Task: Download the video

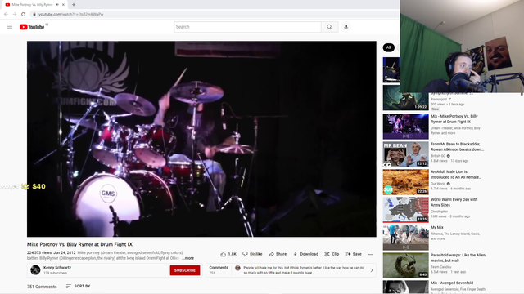Action: click(x=305, y=254)
